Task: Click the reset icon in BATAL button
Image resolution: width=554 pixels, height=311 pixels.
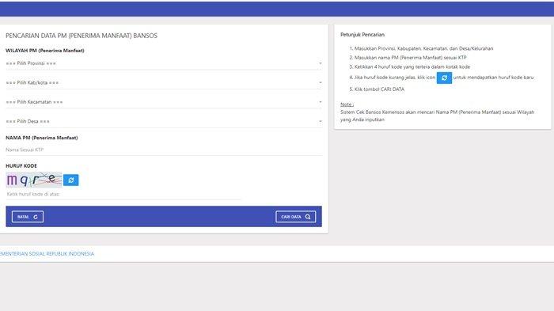Action: pos(36,217)
